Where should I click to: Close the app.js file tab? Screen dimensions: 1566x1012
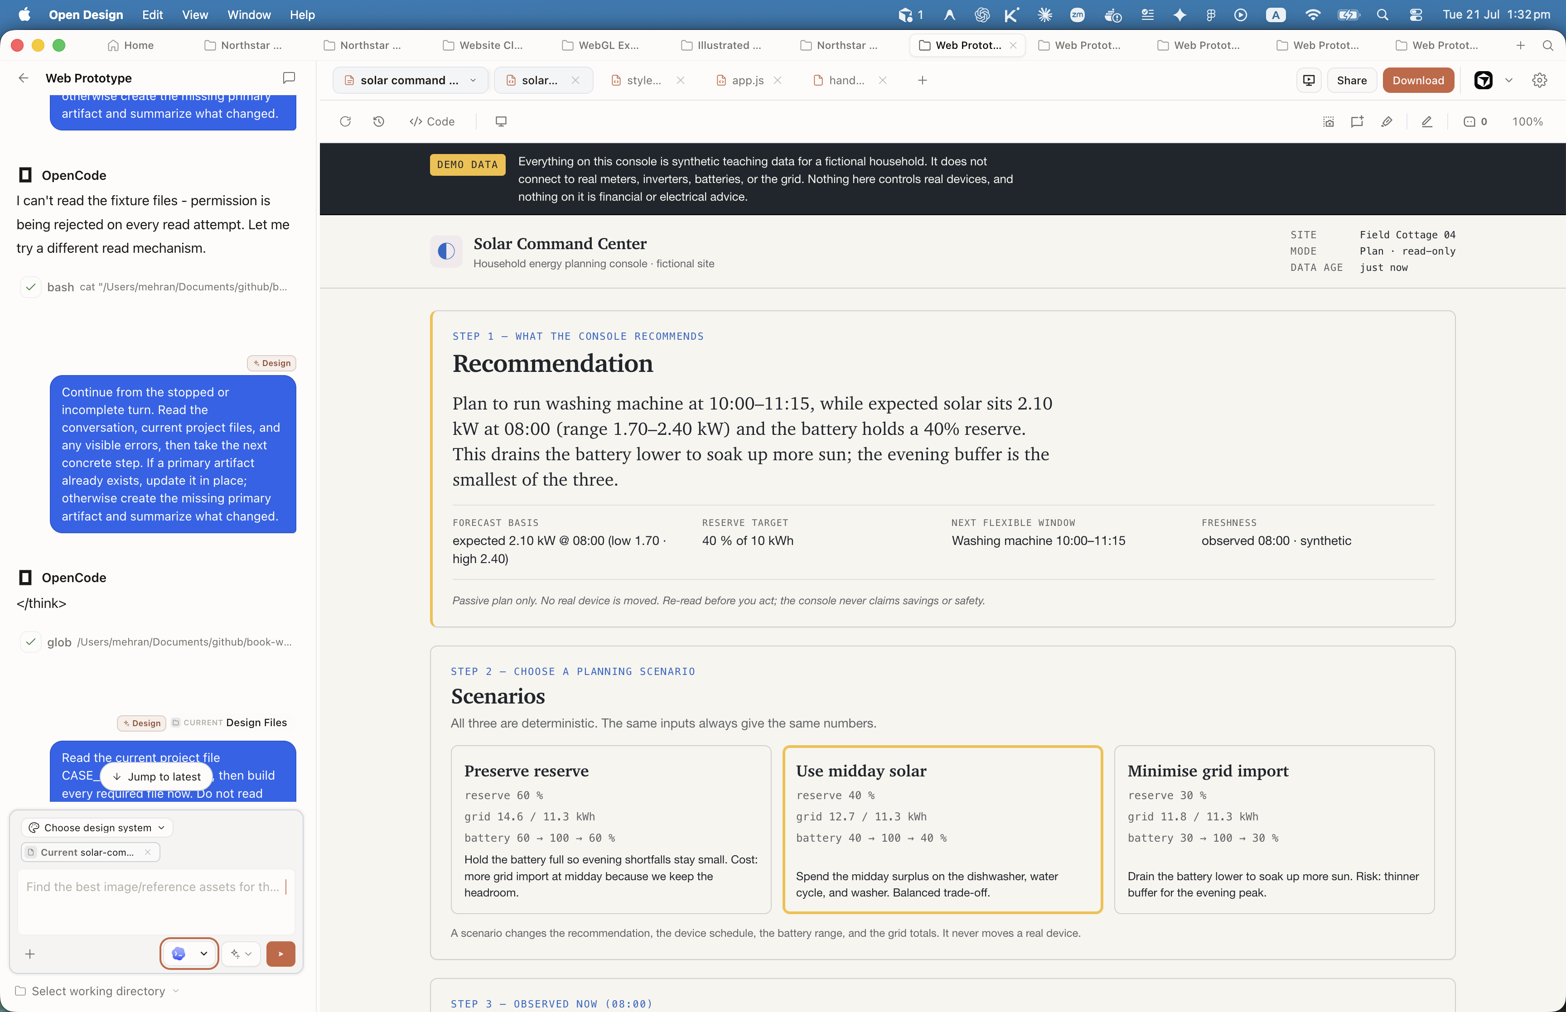[x=778, y=80]
